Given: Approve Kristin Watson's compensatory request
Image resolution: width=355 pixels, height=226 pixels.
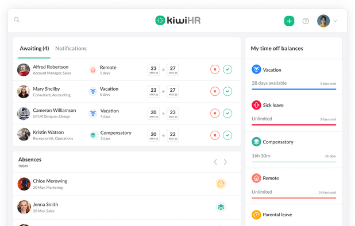Looking at the screenshot, I should [x=227, y=135].
